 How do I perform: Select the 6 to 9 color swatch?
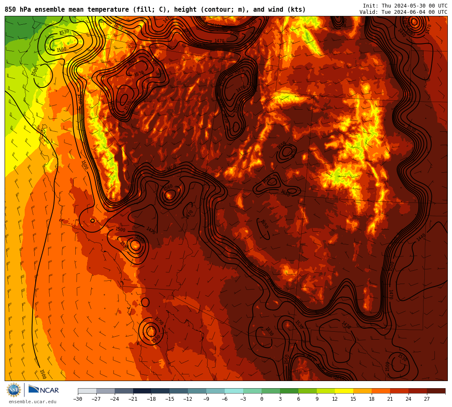(308, 391)
